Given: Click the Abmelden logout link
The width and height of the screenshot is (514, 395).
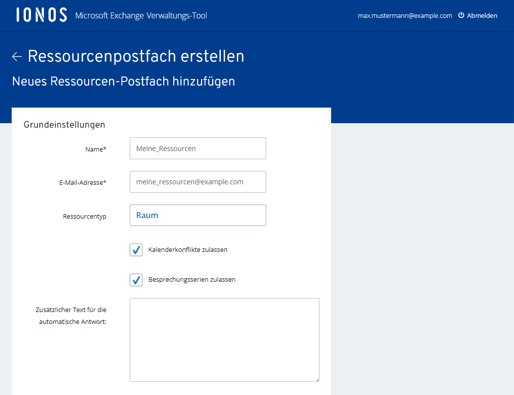Looking at the screenshot, I should click(x=482, y=15).
